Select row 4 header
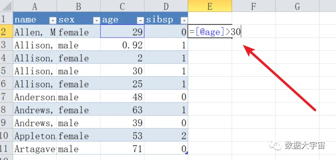This screenshot has height=160, width=336. [6, 57]
